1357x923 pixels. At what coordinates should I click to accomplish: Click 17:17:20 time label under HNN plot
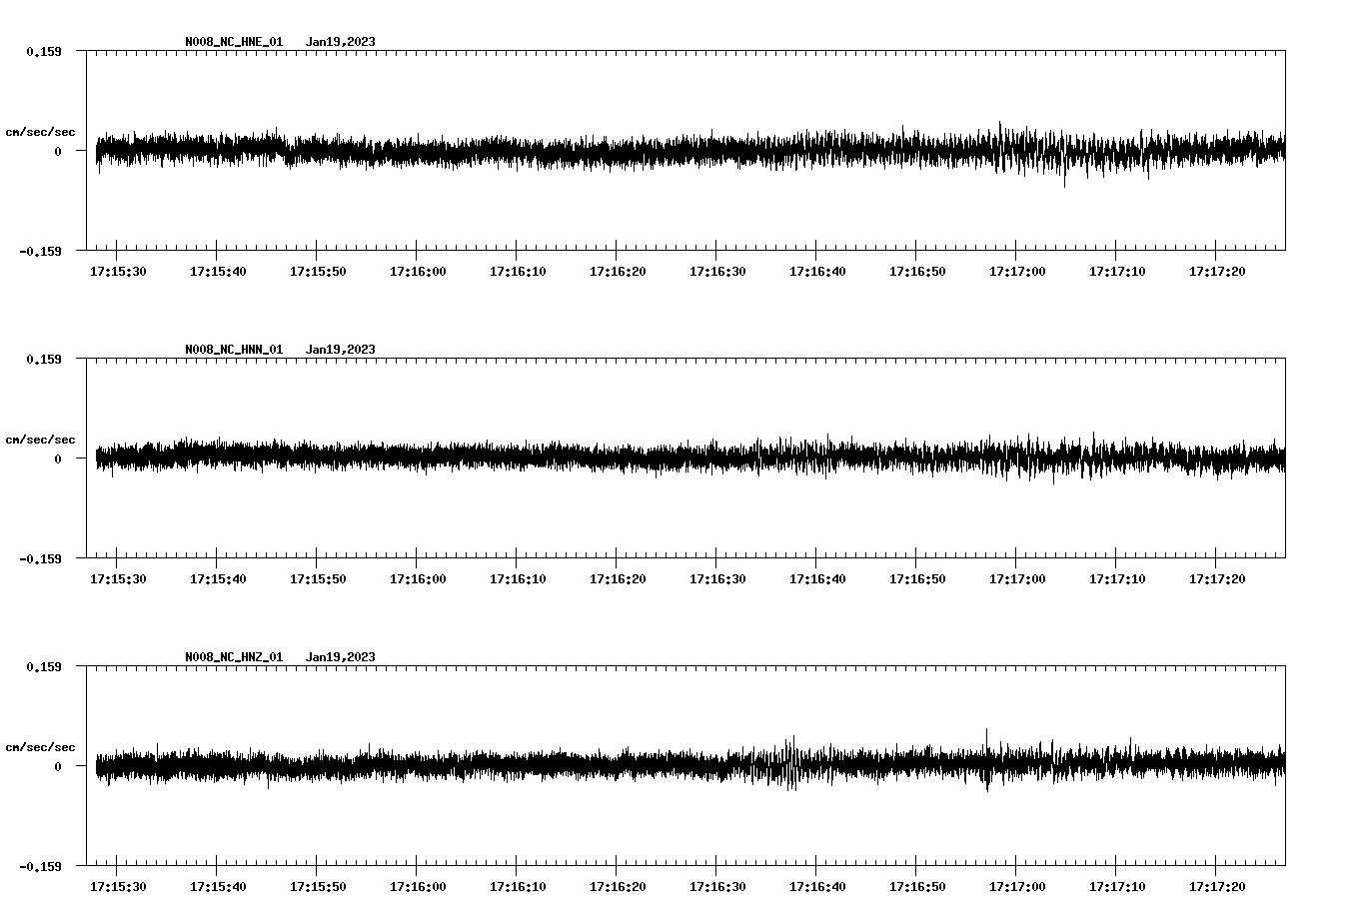[1217, 579]
